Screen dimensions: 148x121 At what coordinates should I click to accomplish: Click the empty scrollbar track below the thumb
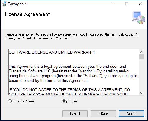point(141,75)
